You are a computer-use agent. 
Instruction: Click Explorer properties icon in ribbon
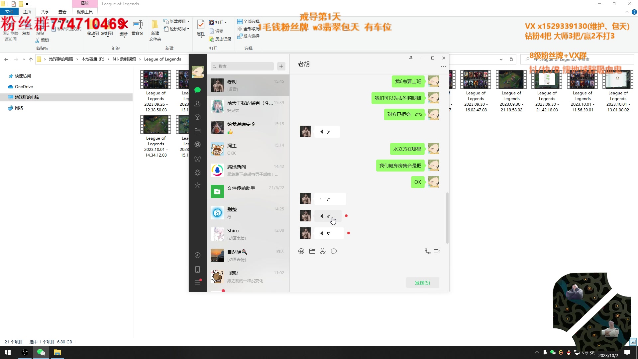click(x=201, y=28)
